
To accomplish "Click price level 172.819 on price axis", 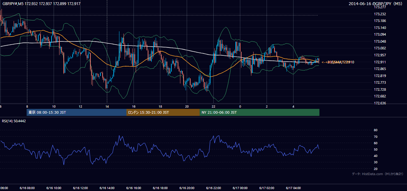I will tap(380, 76).
